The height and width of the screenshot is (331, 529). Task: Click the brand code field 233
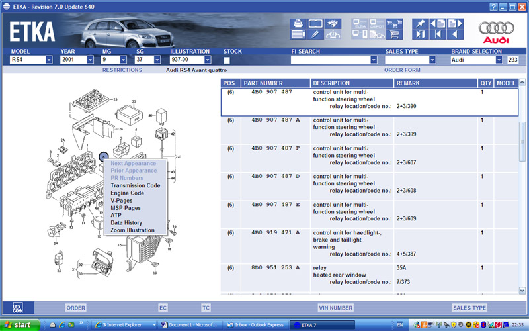pos(512,60)
